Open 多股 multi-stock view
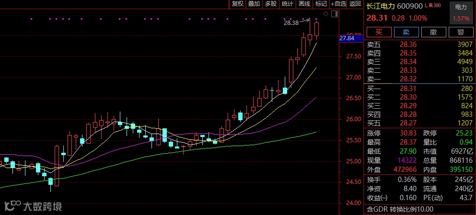 click(271, 4)
